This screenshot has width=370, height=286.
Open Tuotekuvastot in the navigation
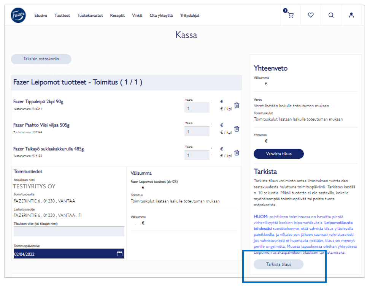tap(90, 16)
